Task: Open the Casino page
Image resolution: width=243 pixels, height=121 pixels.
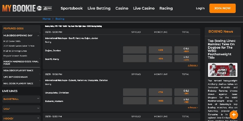Action: pos(122,8)
